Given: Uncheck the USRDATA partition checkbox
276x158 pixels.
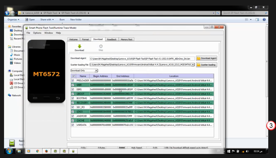Looking at the screenshot, I should point(73,125).
